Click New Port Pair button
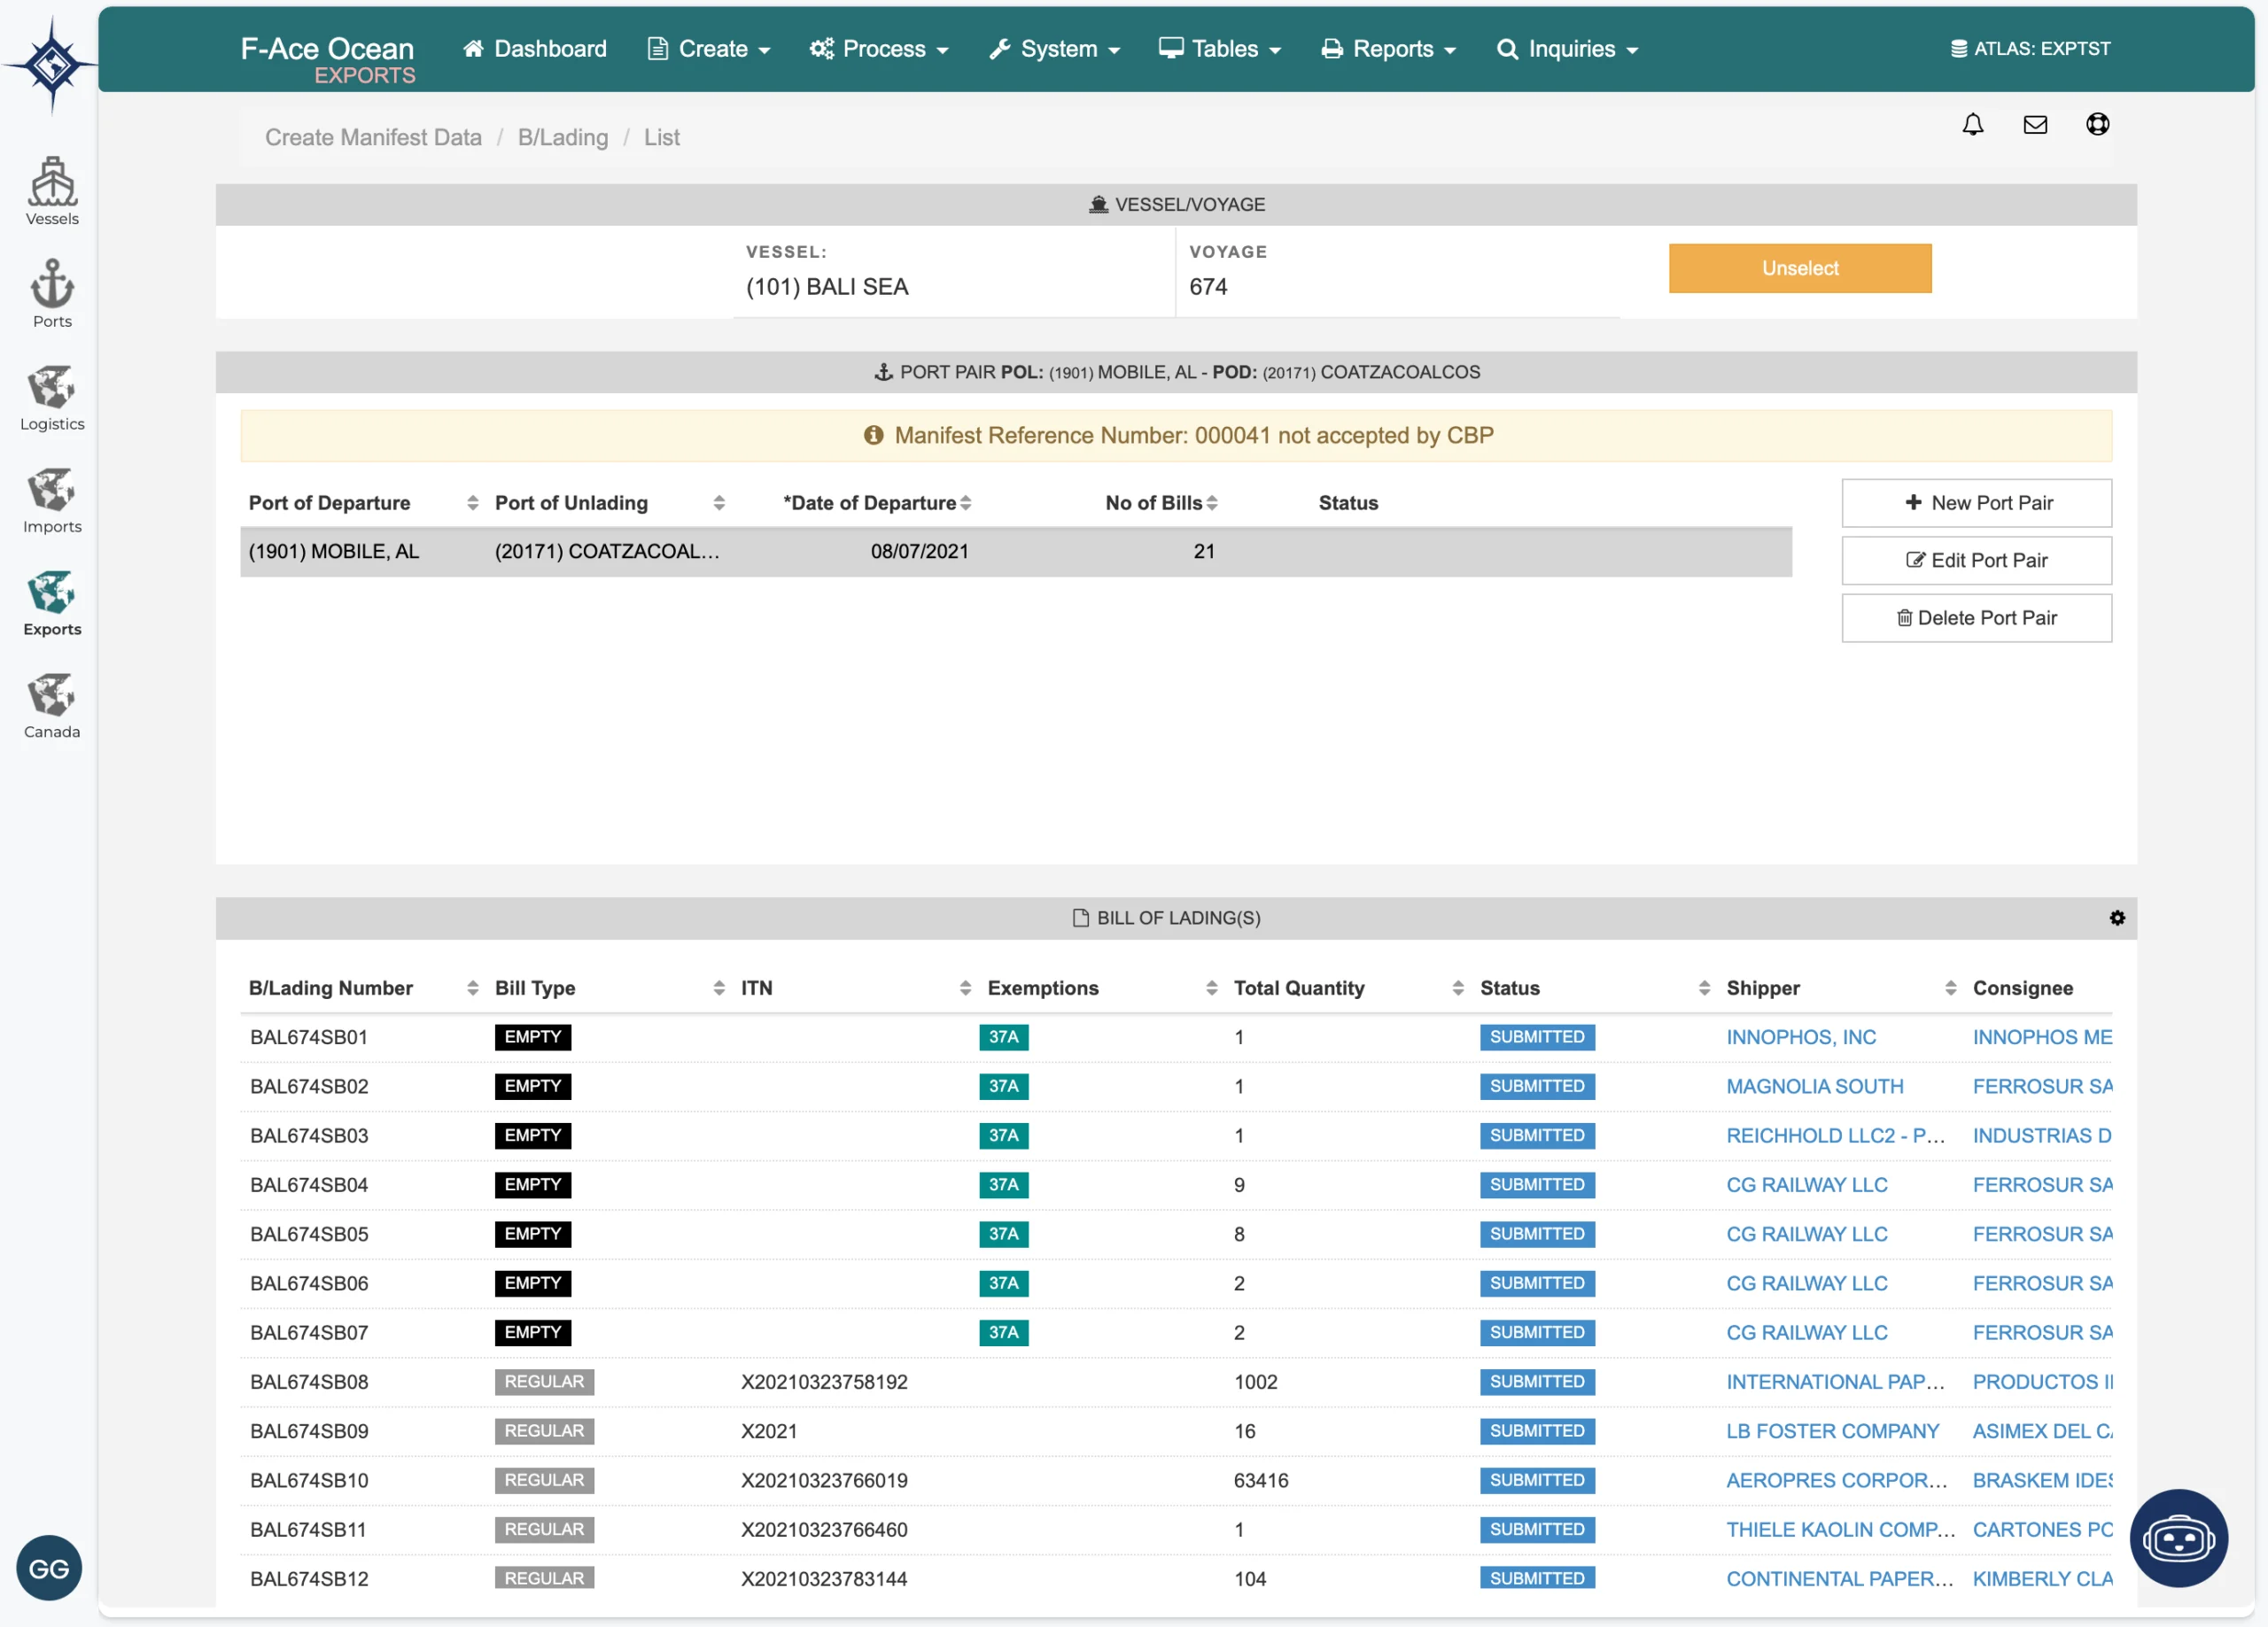 pos(1976,503)
